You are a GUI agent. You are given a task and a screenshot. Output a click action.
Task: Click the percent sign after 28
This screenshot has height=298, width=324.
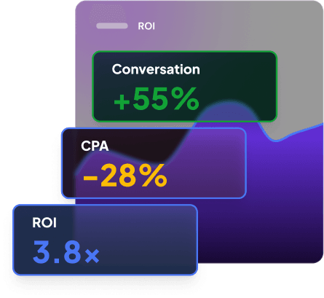153,176
